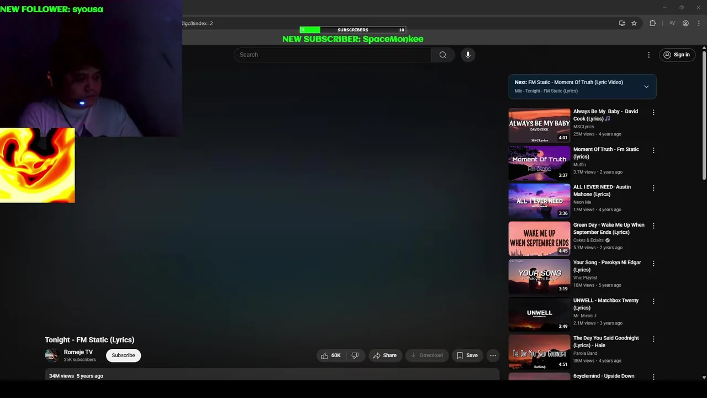Open YouTube settings three-dot menu beside Sign in
Image resolution: width=707 pixels, height=398 pixels.
click(x=649, y=55)
